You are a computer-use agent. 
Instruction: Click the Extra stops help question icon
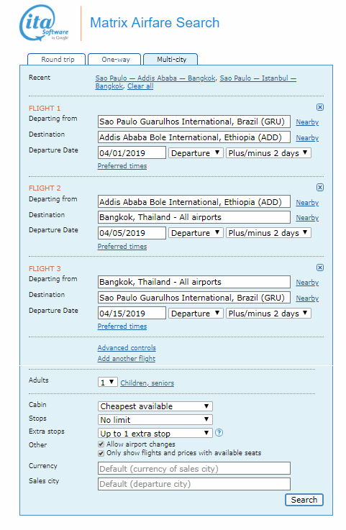click(219, 433)
